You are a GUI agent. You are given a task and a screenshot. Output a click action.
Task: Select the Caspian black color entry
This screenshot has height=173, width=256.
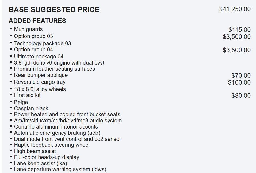click(31, 108)
